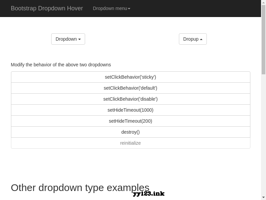The width and height of the screenshot is (266, 200).
Task: Click setClickBehavior('sticky') option
Action: tap(130, 77)
